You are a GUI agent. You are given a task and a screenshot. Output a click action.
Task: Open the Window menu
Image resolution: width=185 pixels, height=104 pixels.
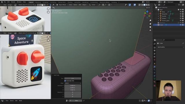tap(19, 2)
